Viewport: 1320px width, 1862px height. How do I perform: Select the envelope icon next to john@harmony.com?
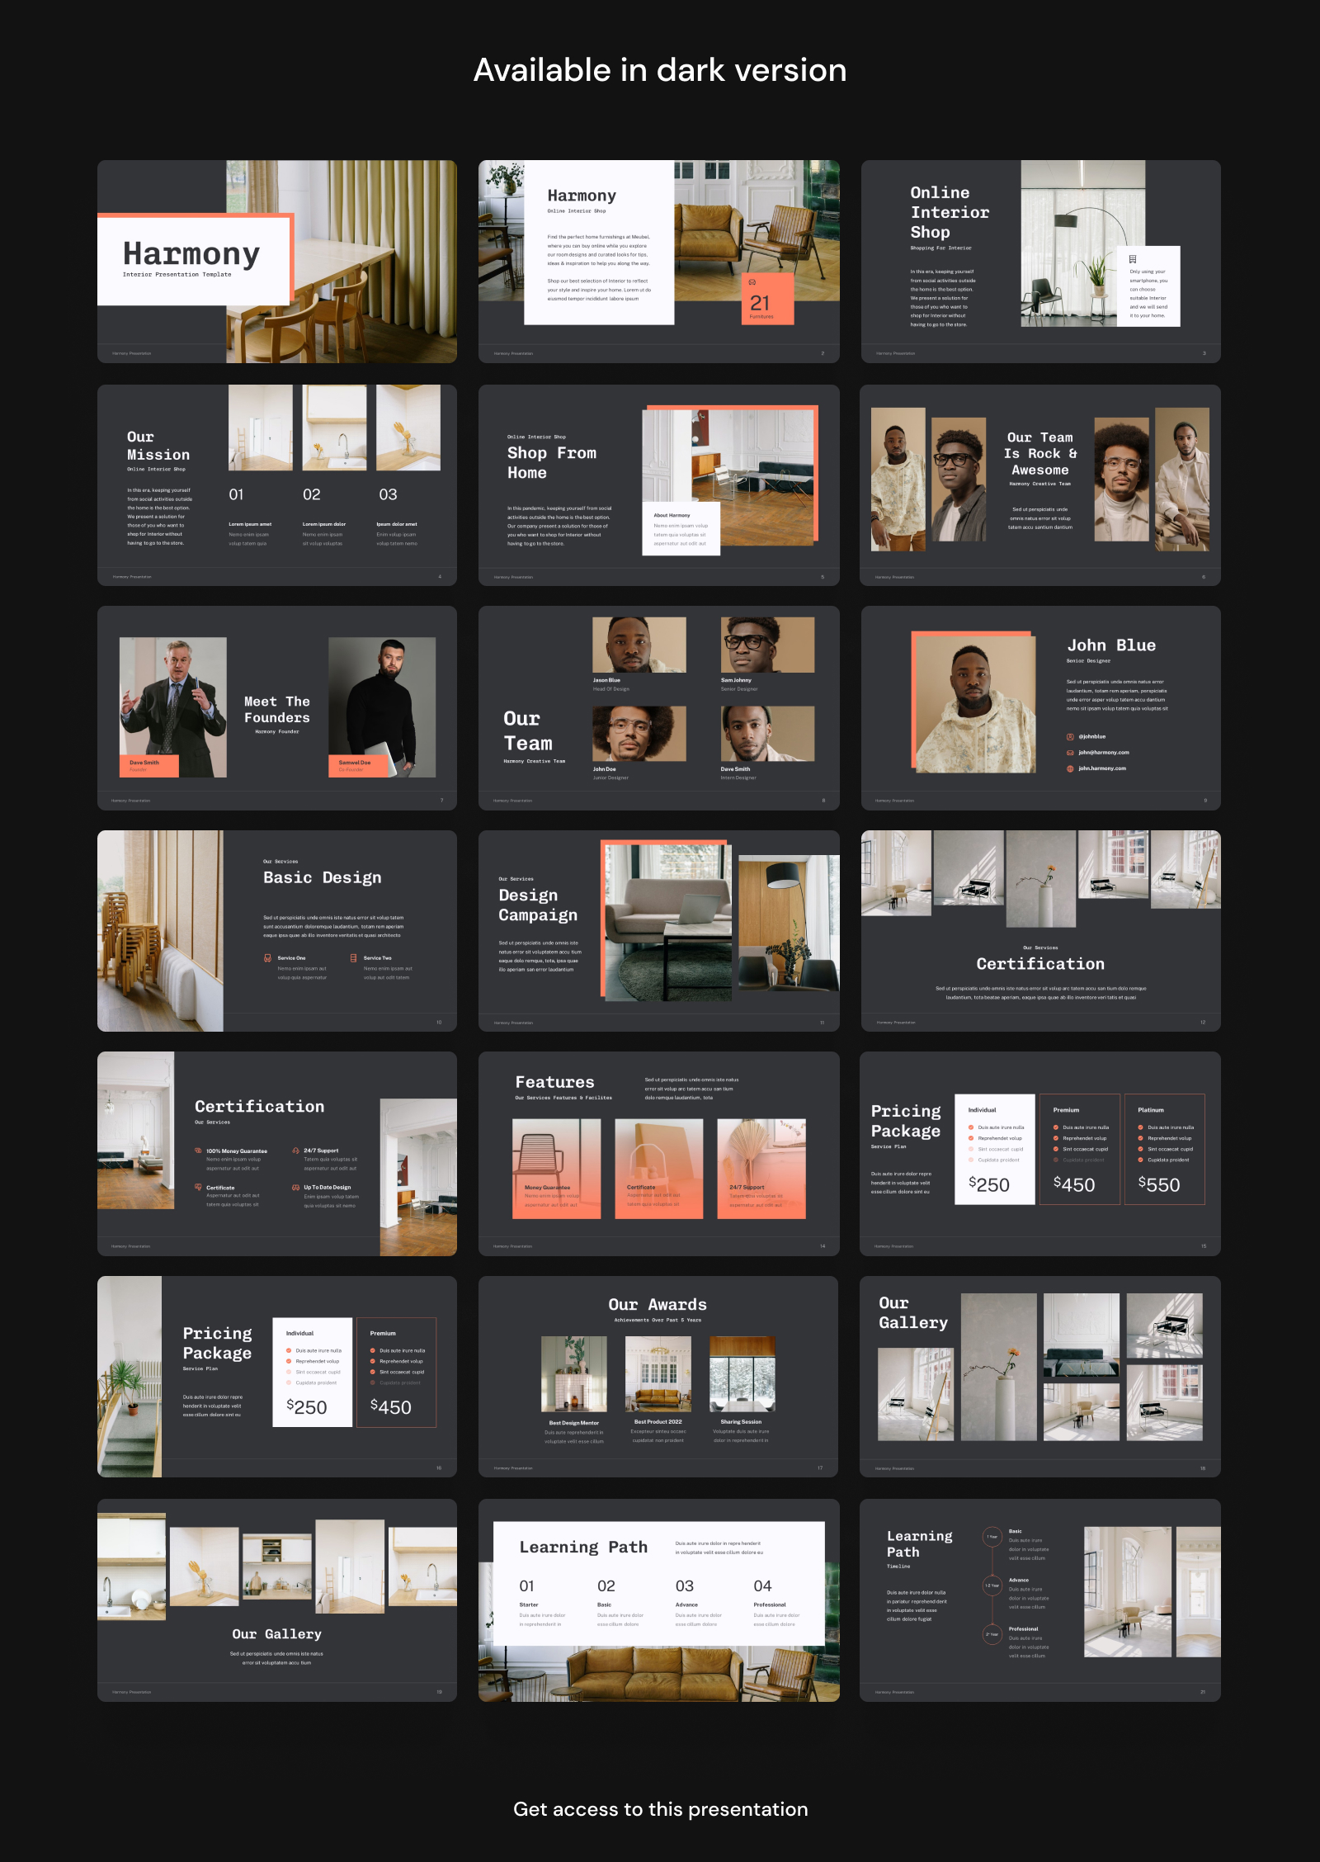click(1070, 753)
